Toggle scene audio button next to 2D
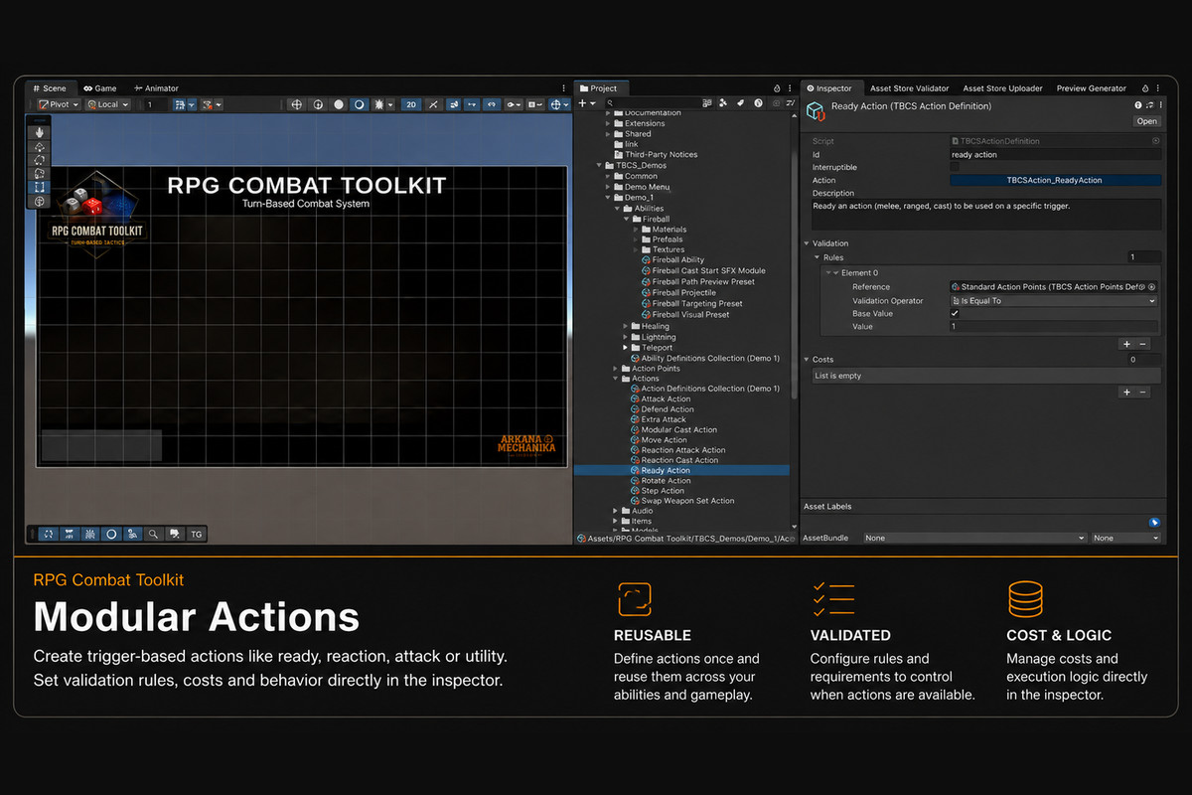 [x=453, y=104]
